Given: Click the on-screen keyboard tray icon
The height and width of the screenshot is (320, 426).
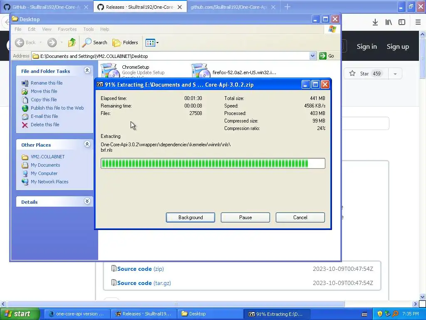Looking at the screenshot, I should click(x=364, y=314).
